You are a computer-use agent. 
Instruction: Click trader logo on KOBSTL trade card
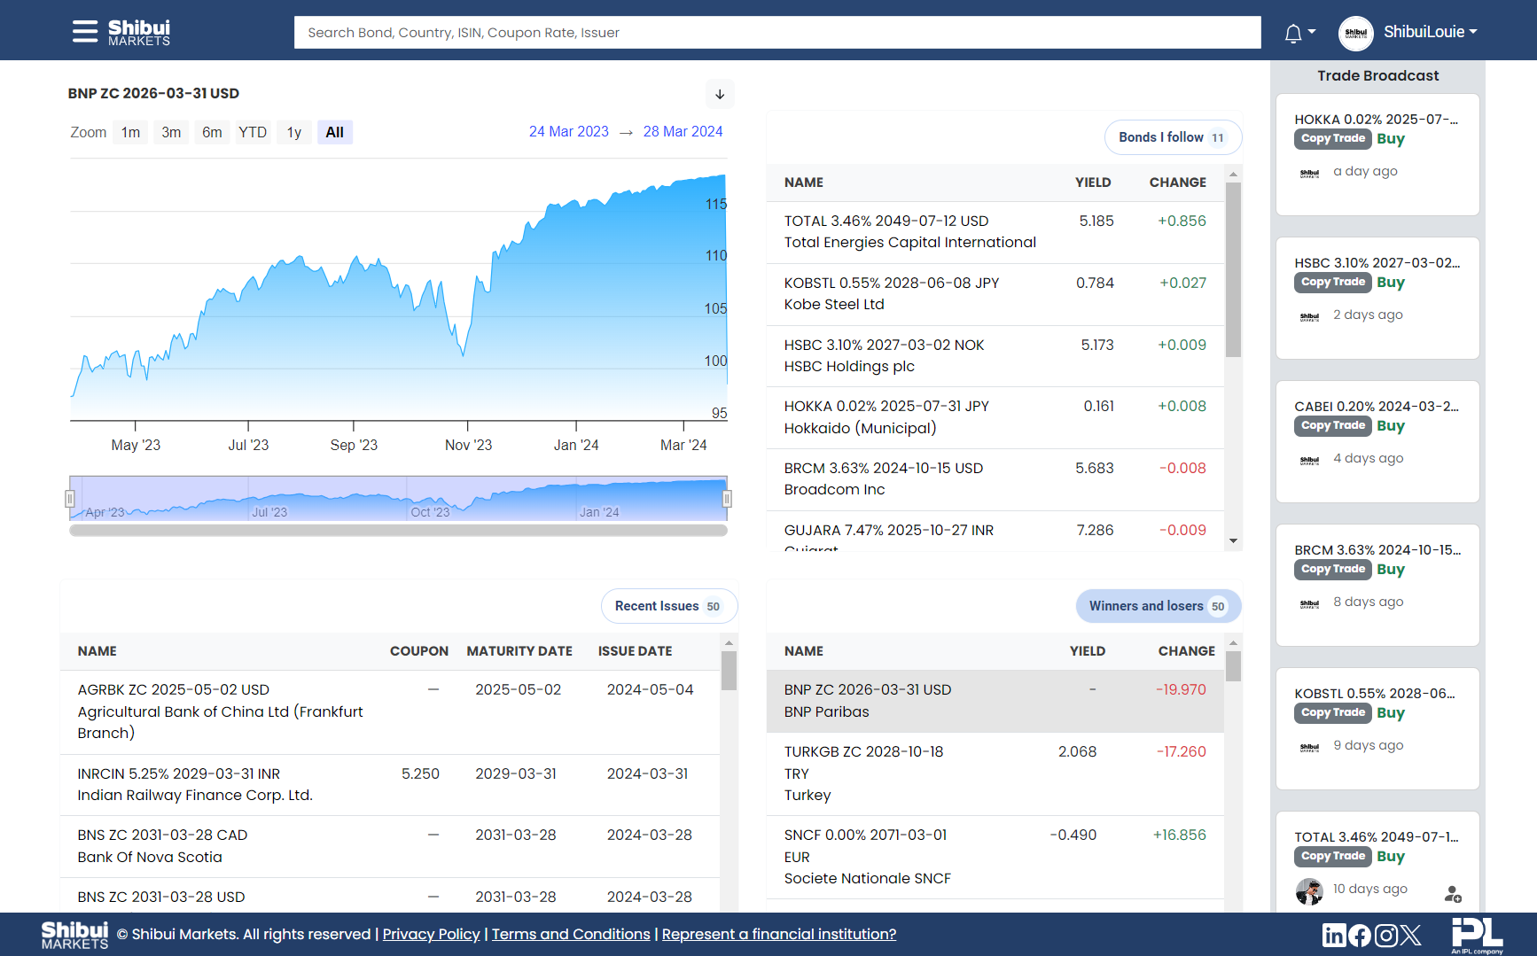pos(1309,748)
